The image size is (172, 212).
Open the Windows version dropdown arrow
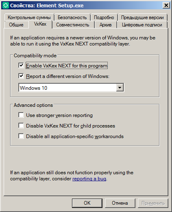pyautogui.click(x=120, y=88)
